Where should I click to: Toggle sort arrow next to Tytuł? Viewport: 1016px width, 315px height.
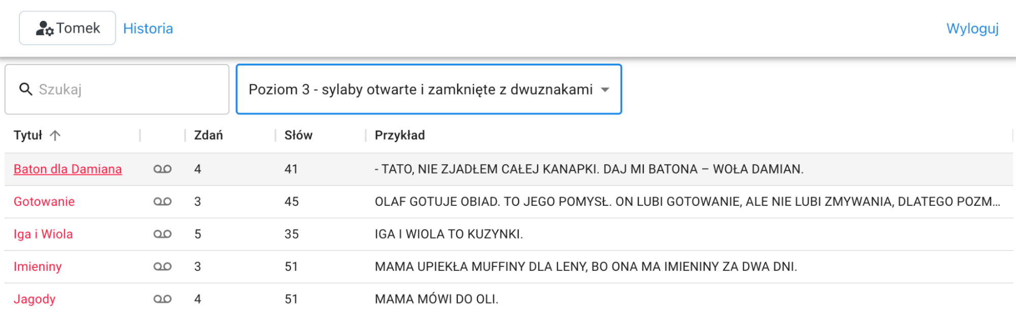55,135
